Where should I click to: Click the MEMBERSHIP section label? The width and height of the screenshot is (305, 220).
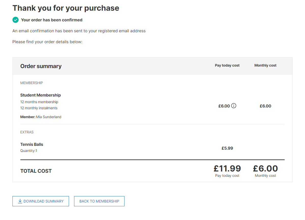[32, 83]
